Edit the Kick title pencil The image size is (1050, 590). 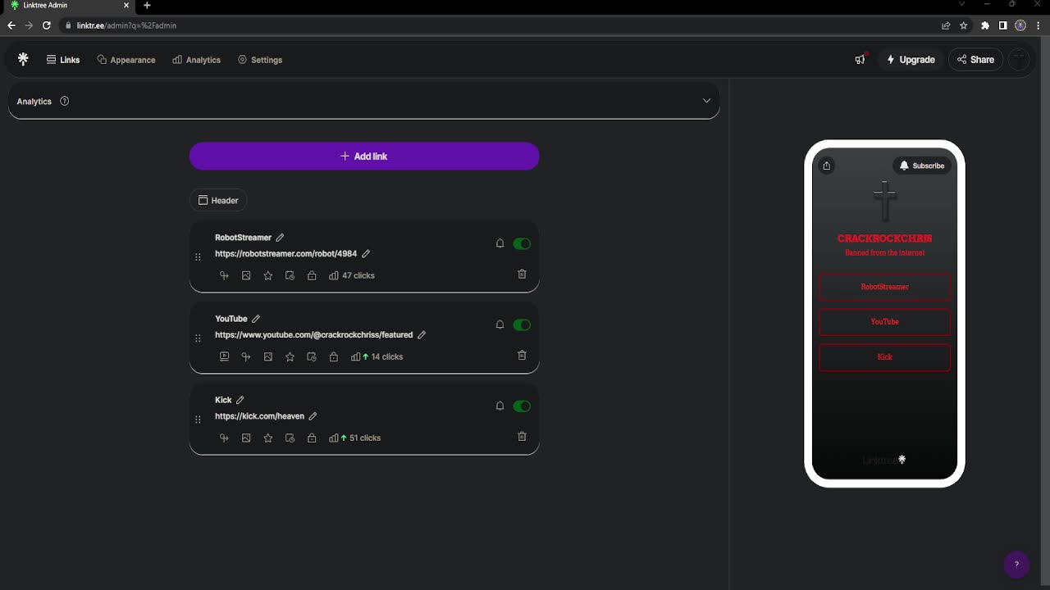click(240, 400)
